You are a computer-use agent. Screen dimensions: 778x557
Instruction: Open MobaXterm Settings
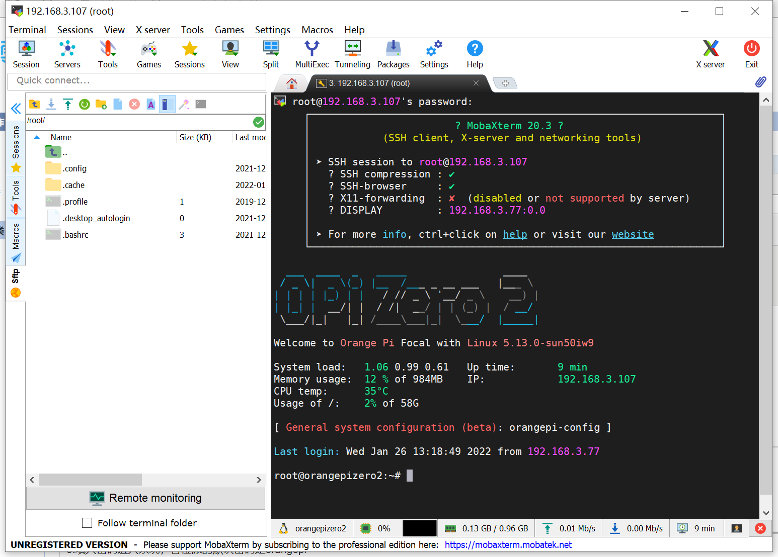(x=434, y=54)
